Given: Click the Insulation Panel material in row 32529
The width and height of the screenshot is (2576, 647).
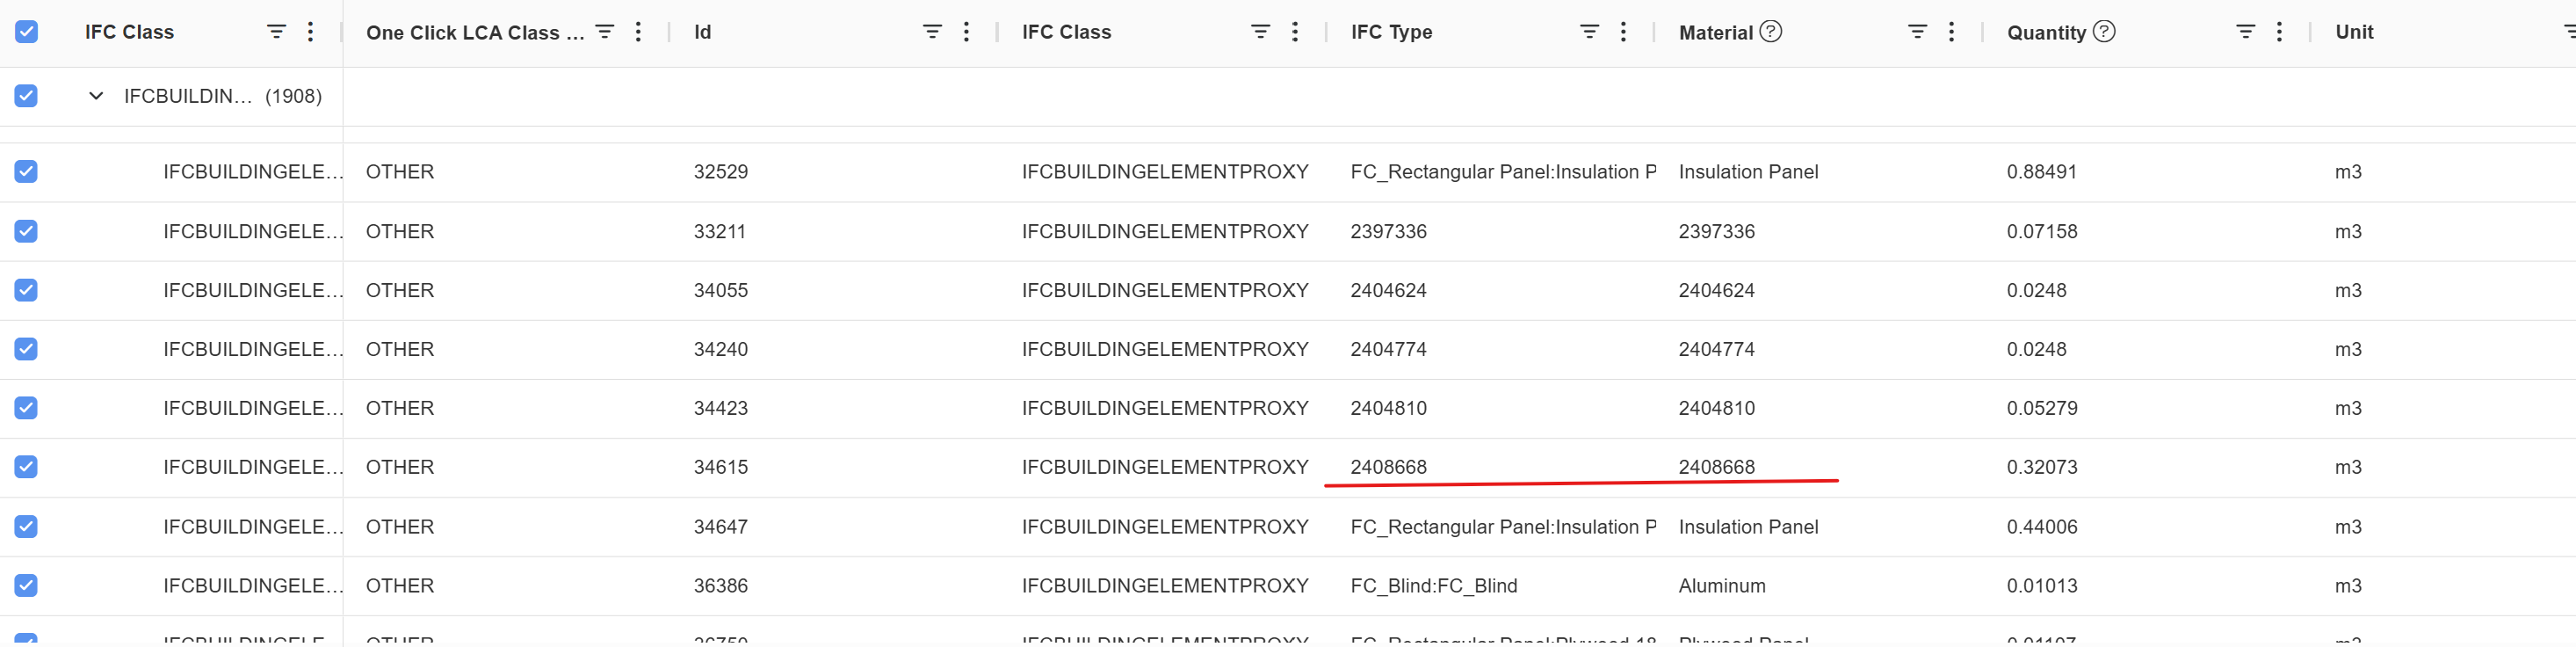Looking at the screenshot, I should click(x=1748, y=172).
